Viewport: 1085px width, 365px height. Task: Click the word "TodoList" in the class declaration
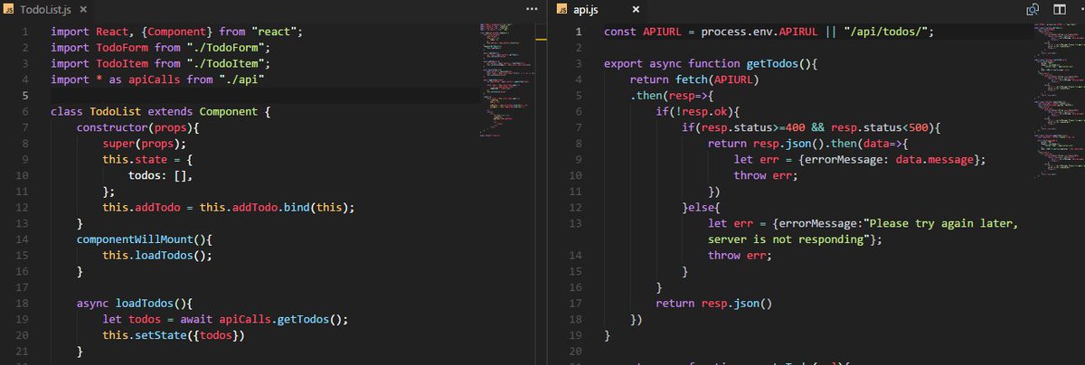116,111
